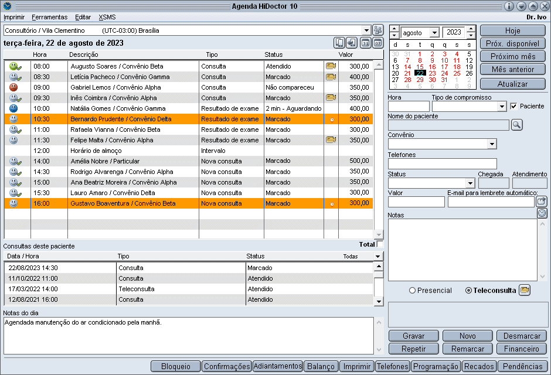Open the XSMS menu
551x375 pixels.
tap(107, 17)
